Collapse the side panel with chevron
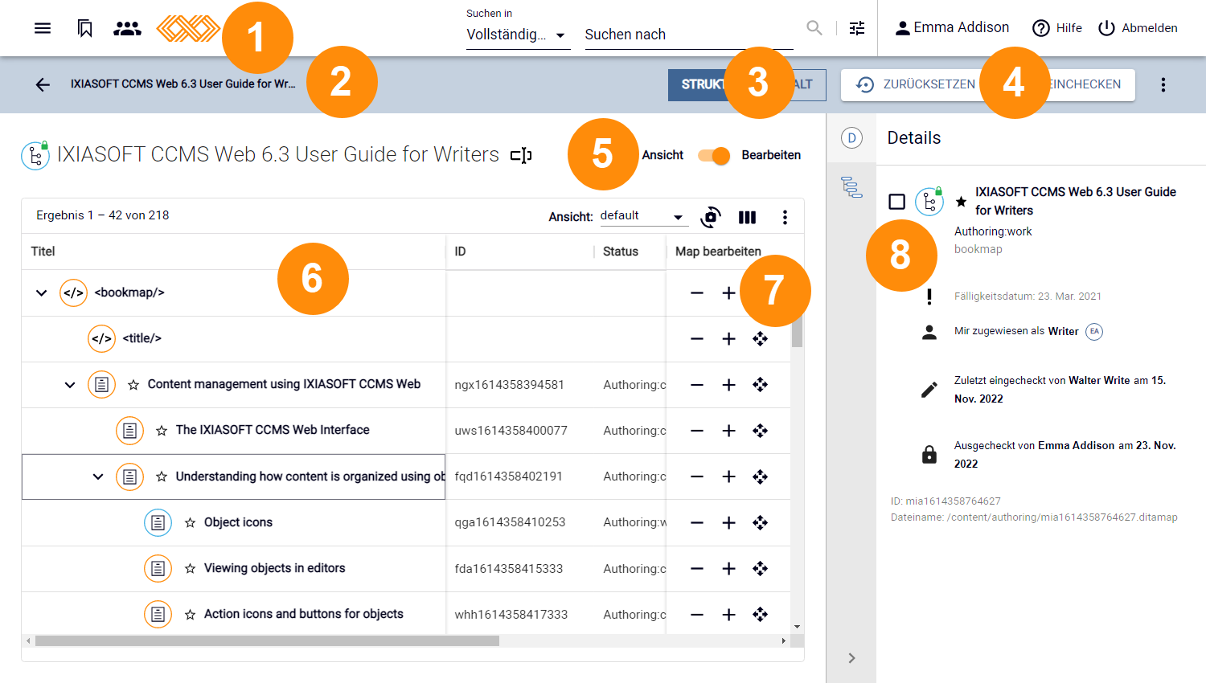Viewport: 1206px width, 683px height. tap(851, 658)
